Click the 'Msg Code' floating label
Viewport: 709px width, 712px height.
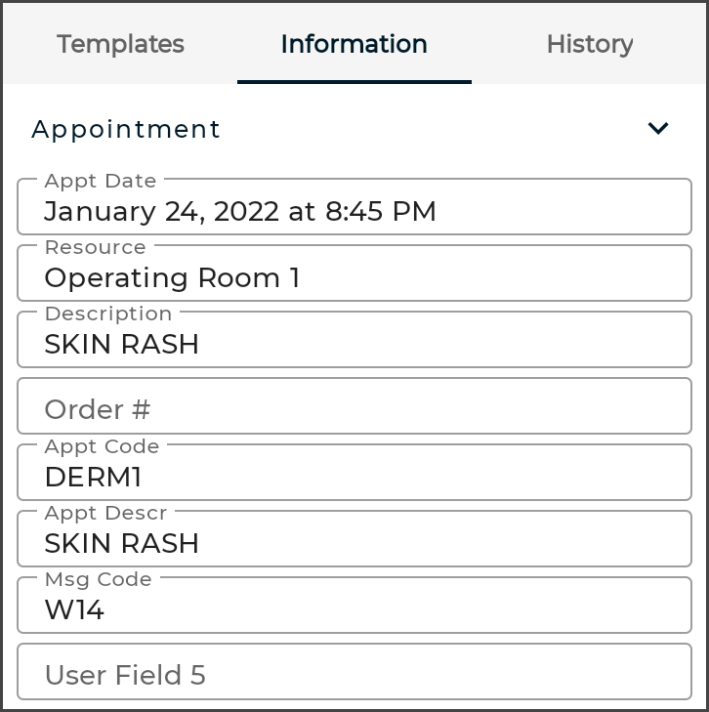(98, 579)
